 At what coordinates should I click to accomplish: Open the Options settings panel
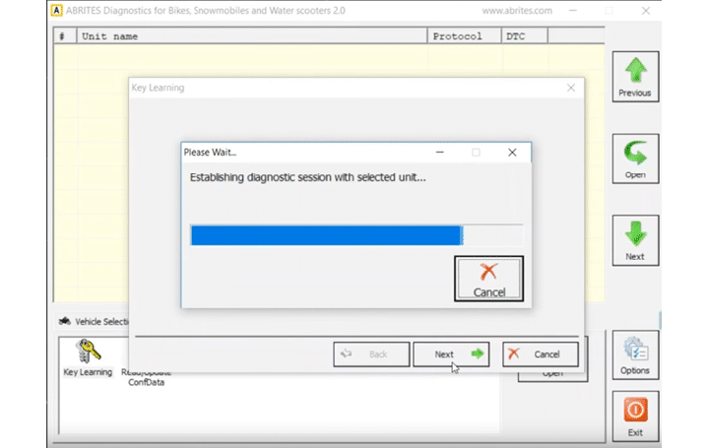click(x=635, y=355)
